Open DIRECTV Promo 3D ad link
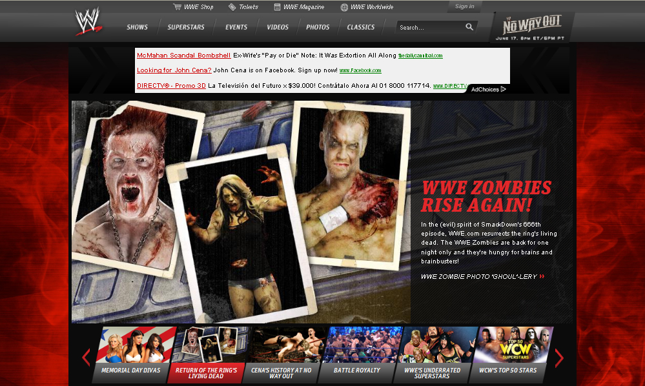 point(171,85)
